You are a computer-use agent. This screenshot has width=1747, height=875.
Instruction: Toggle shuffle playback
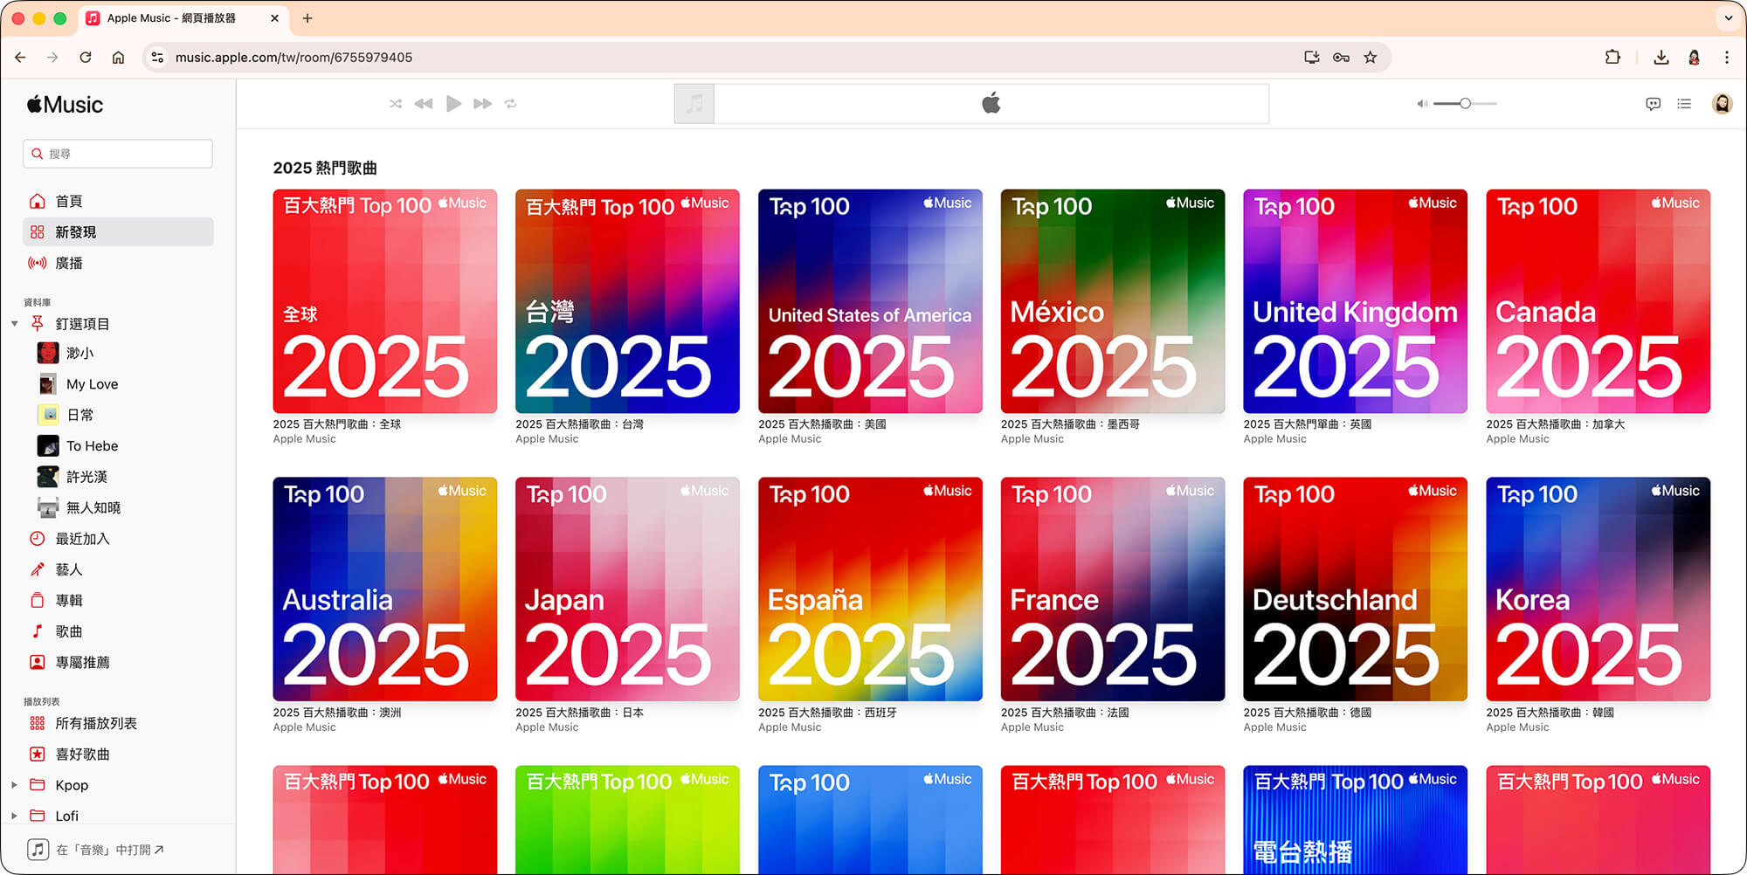(395, 103)
